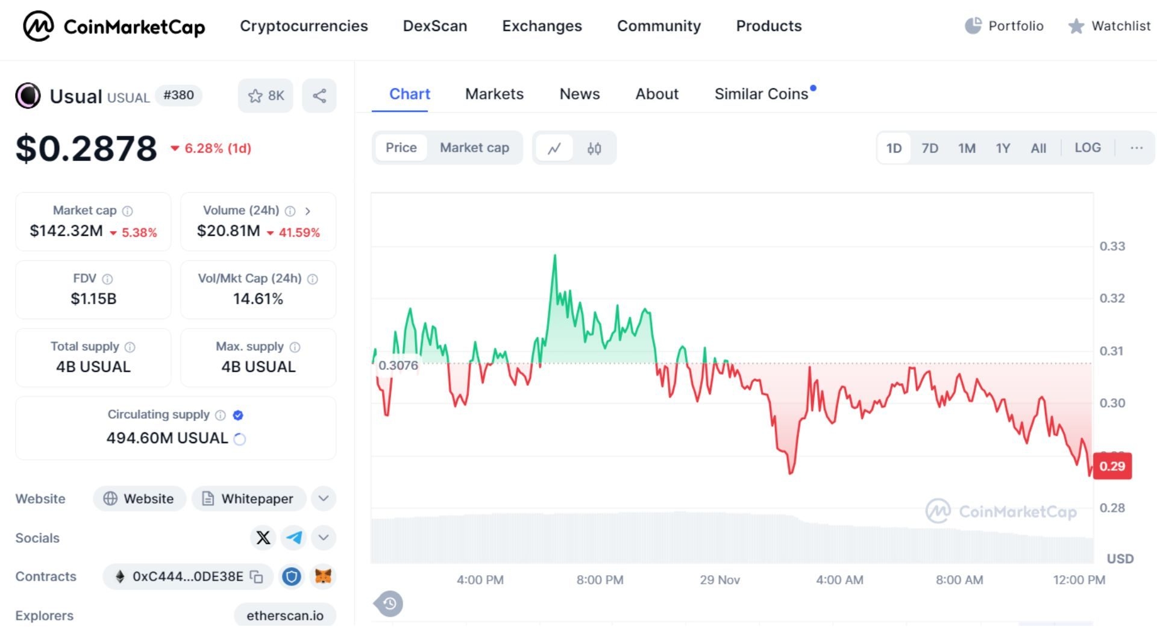This screenshot has height=630, width=1157.
Task: Click the volume bars area under chart
Action: pos(732,537)
